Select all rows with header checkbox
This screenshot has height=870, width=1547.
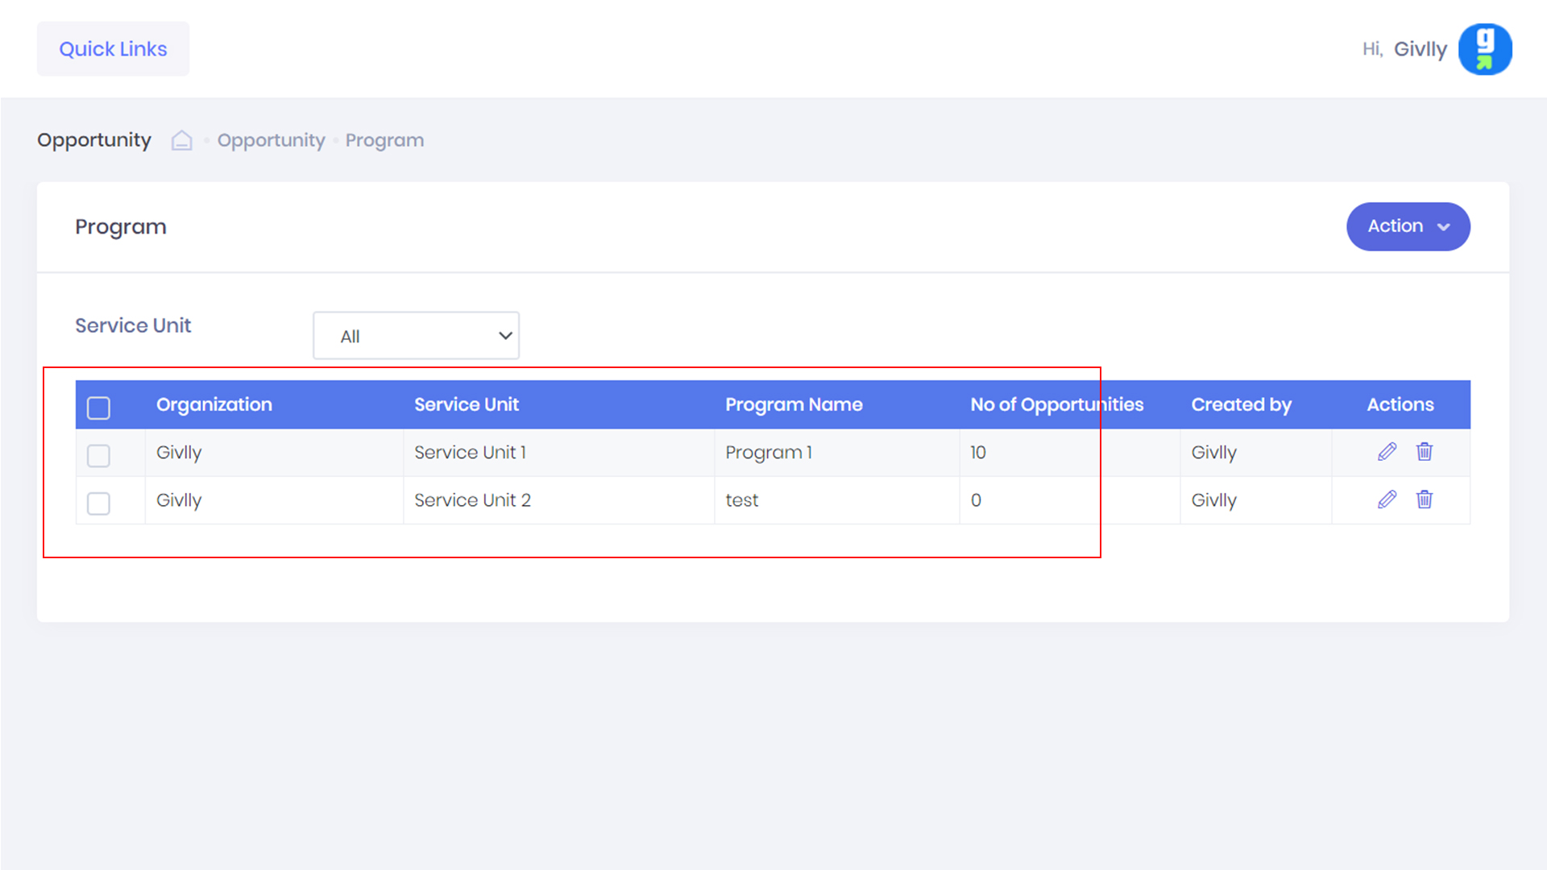(98, 408)
